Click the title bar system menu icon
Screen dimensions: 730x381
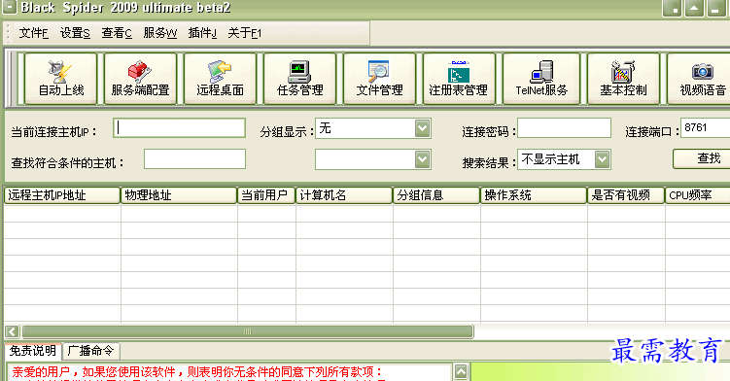pyautogui.click(x=10, y=7)
